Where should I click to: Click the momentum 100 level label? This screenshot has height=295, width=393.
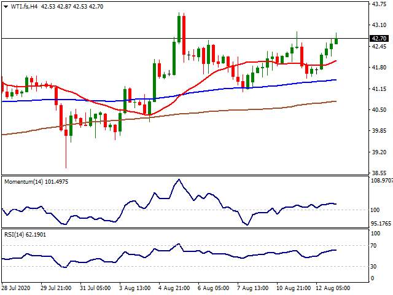click(x=375, y=210)
